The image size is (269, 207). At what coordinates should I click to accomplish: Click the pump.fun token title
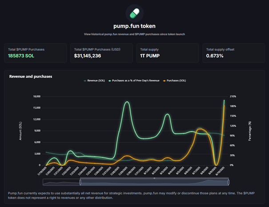(134, 26)
